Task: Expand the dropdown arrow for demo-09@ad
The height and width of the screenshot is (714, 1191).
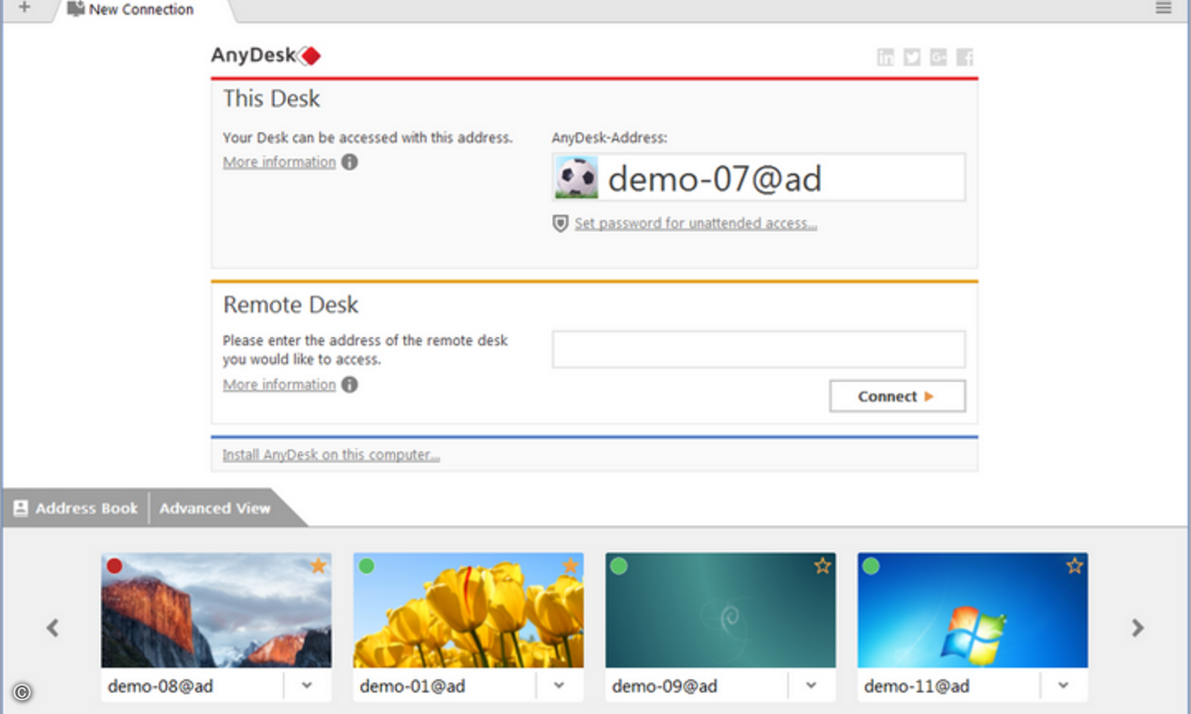Action: (812, 685)
